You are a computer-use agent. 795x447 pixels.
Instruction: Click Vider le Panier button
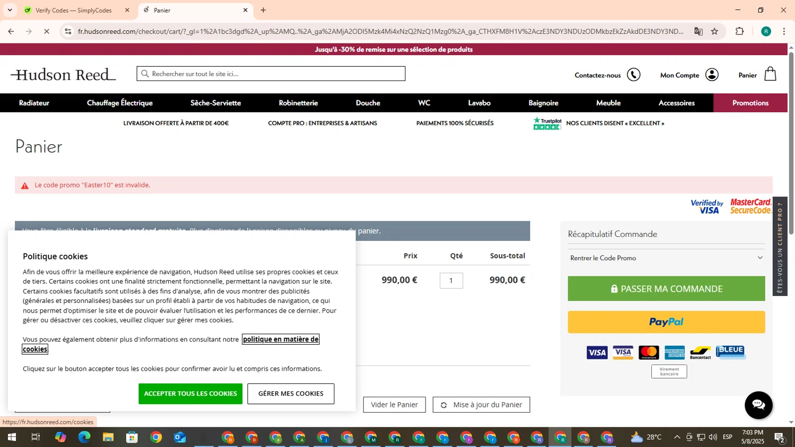coord(394,405)
